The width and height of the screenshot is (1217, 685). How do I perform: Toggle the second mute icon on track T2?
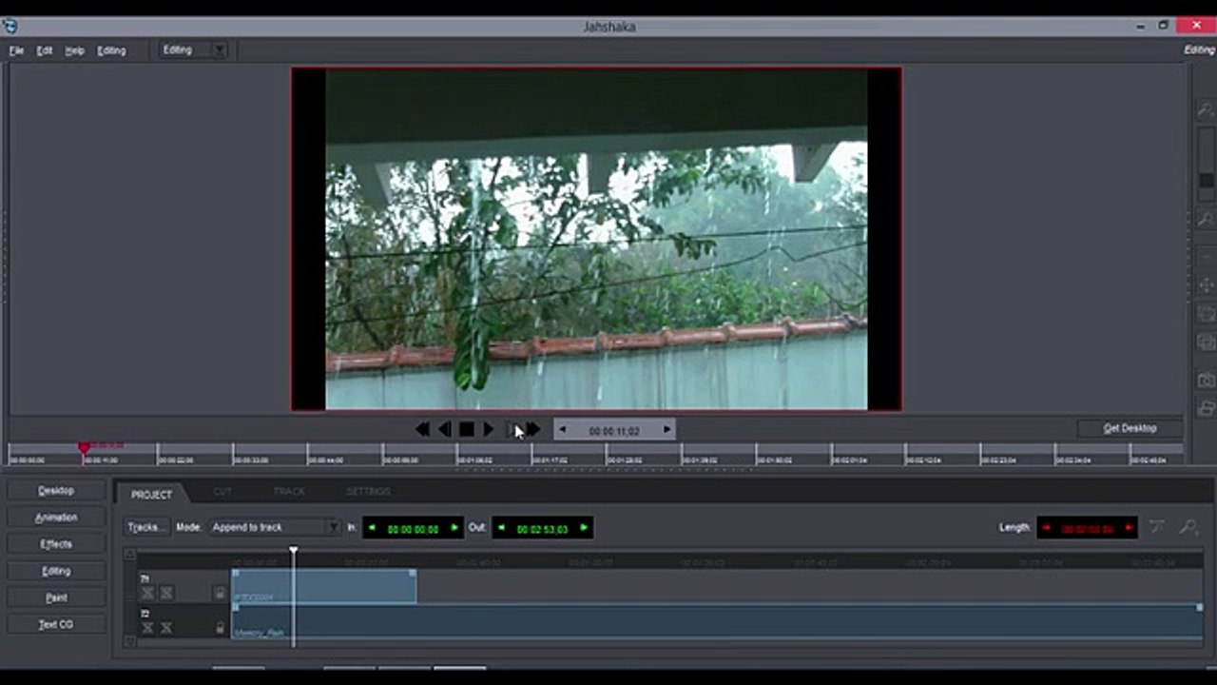[x=166, y=628]
